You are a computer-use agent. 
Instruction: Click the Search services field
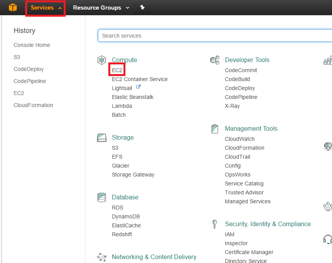pyautogui.click(x=214, y=36)
